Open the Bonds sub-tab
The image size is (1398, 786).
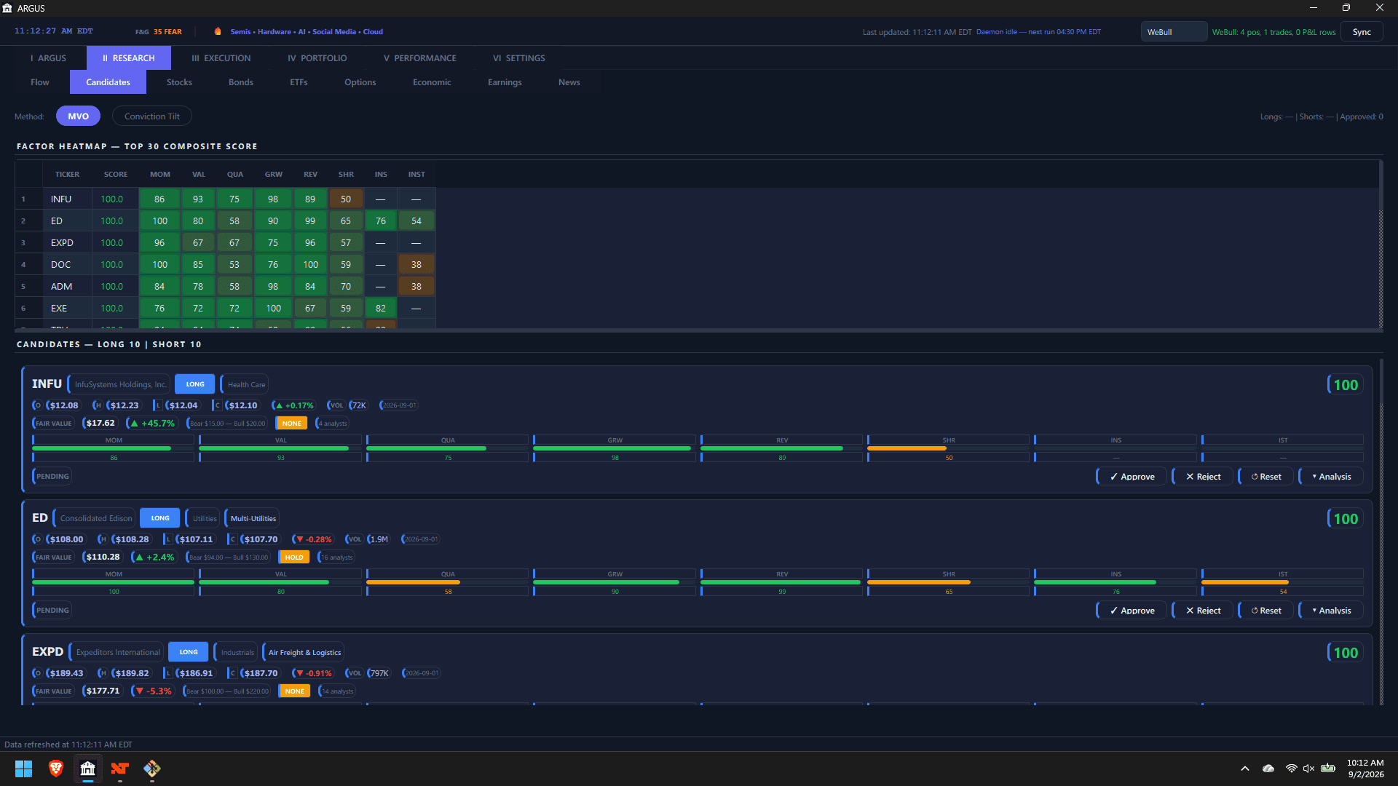[x=241, y=82]
